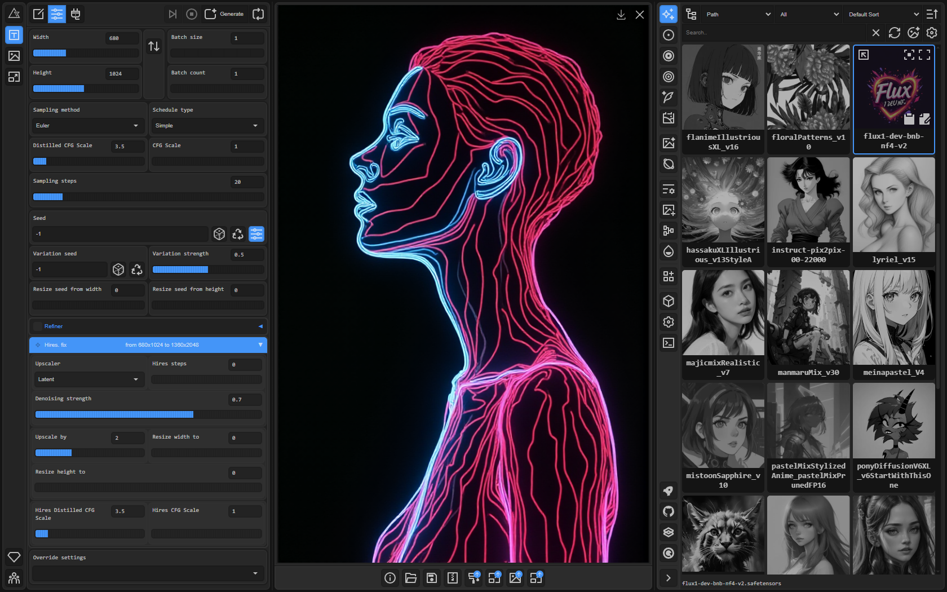Refresh the model checkpoint list
947x592 pixels.
(x=895, y=33)
